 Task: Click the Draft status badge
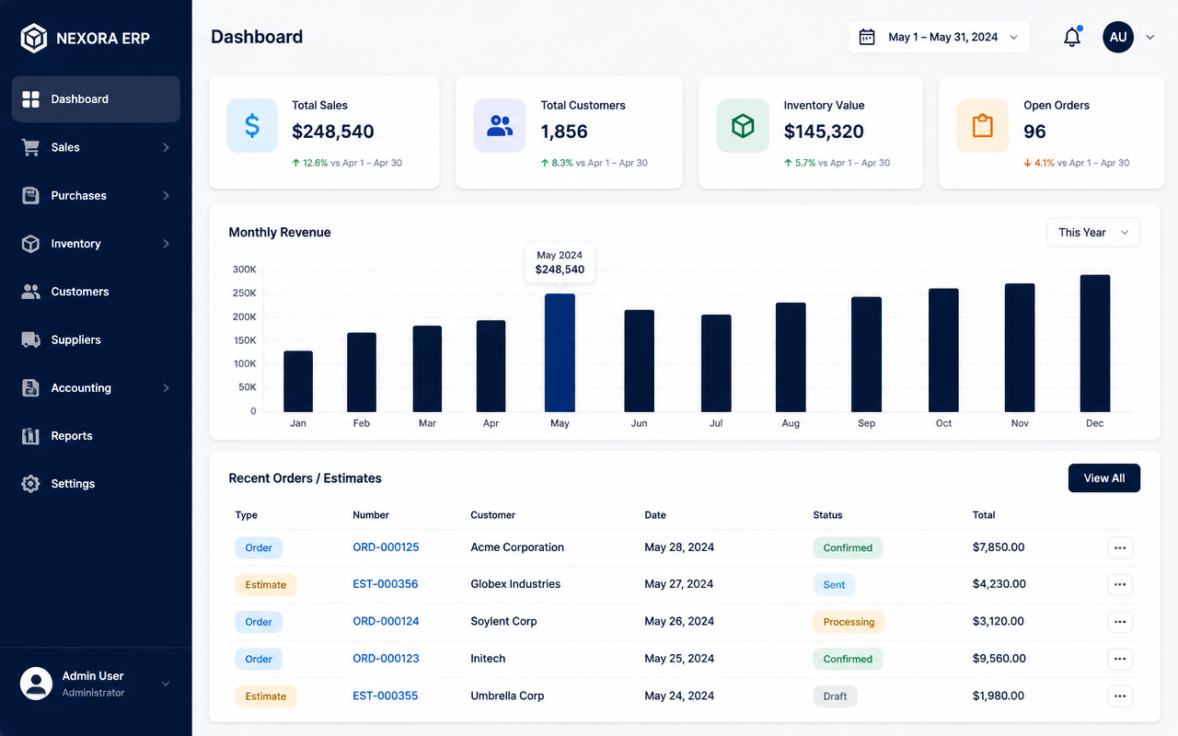(x=835, y=696)
